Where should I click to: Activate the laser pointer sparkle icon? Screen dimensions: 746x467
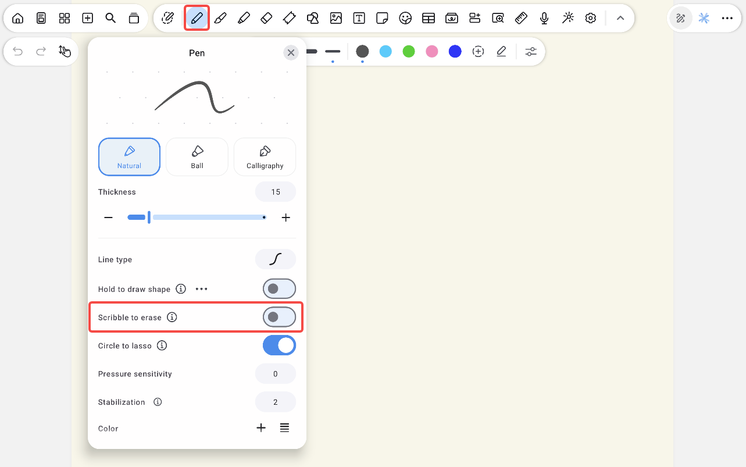click(x=567, y=18)
